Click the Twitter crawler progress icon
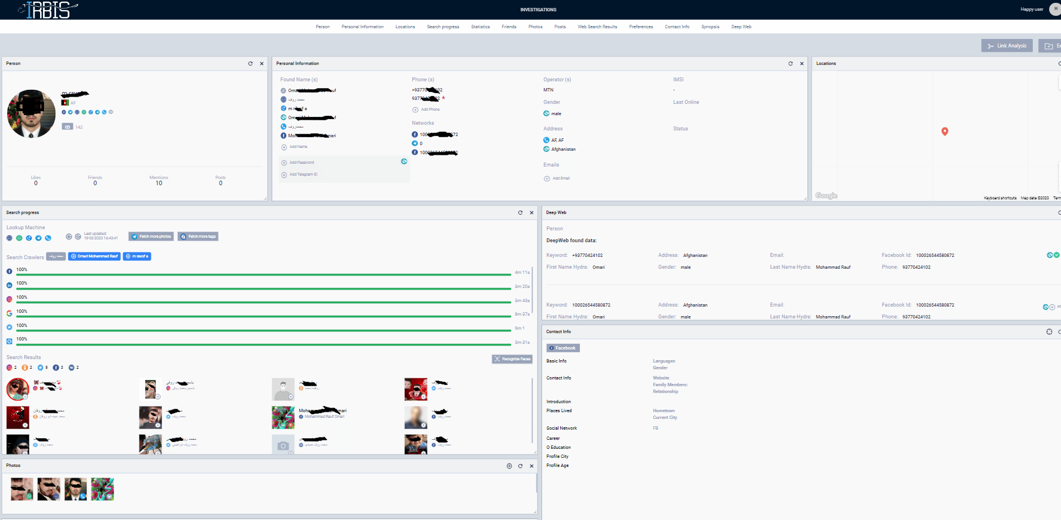 coord(9,327)
